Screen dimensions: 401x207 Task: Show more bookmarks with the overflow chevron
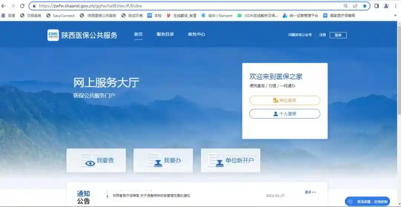pyautogui.click(x=395, y=16)
